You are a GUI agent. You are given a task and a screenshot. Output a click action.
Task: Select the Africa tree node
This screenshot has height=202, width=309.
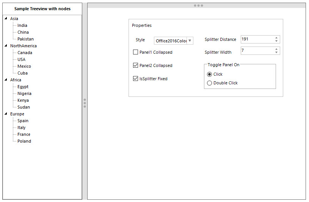coord(16,80)
